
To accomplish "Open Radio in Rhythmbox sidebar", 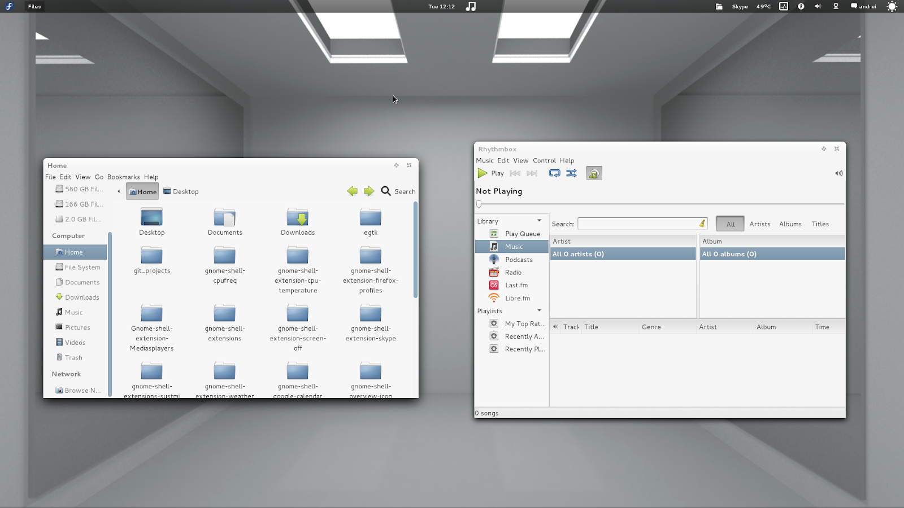I will click(512, 273).
